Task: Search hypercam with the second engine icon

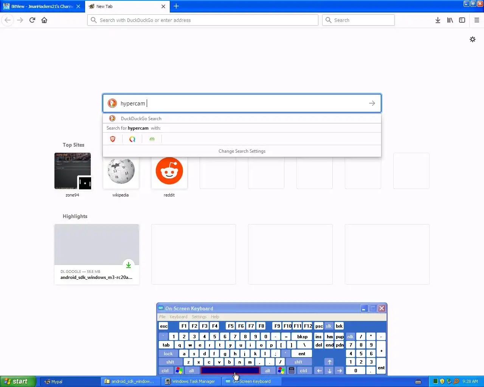Action: [132, 139]
